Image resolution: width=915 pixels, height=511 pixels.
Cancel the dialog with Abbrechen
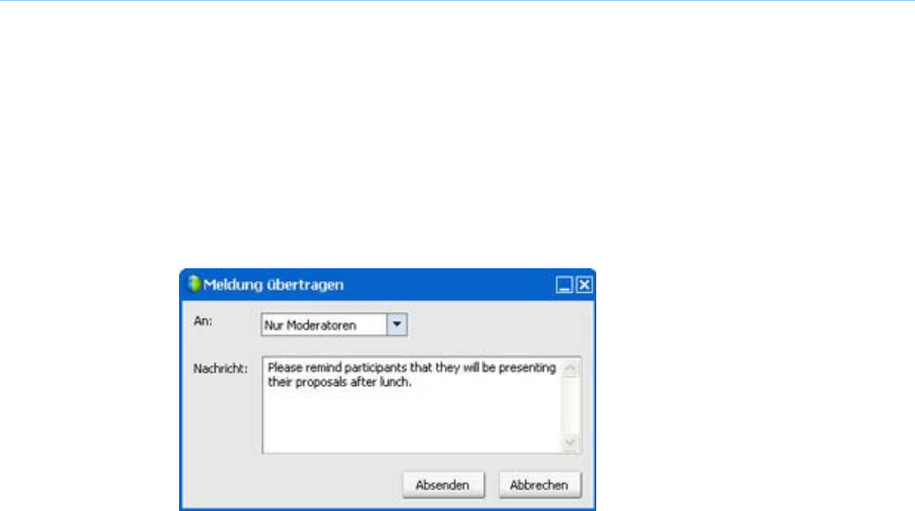coord(539,484)
